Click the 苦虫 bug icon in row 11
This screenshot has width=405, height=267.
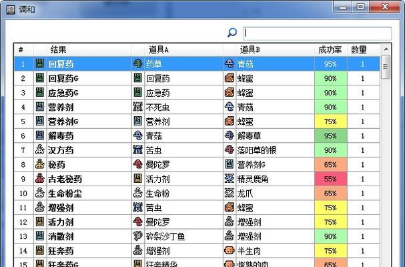(138, 208)
